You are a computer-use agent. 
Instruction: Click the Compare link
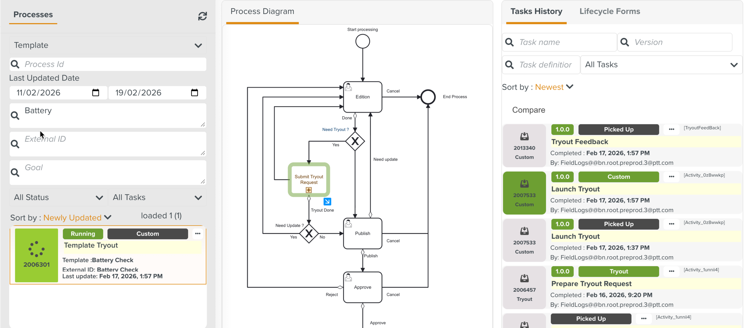coord(529,110)
